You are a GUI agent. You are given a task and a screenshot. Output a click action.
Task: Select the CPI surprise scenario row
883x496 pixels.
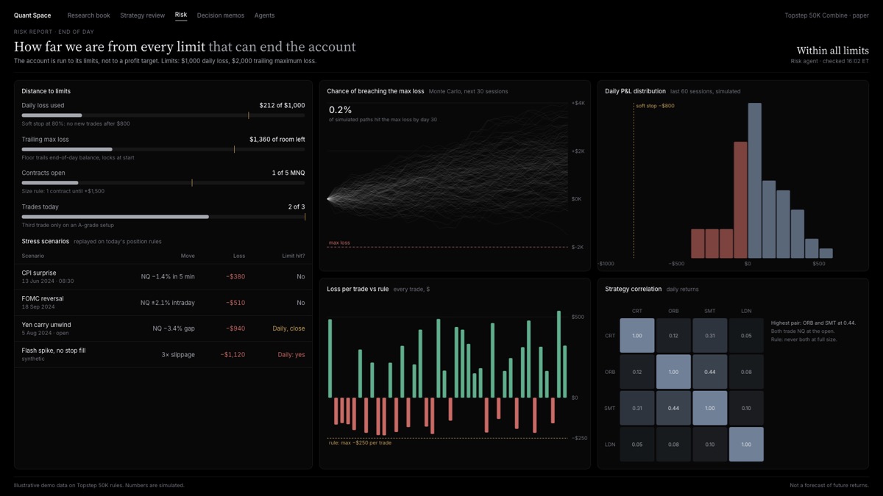click(163, 276)
